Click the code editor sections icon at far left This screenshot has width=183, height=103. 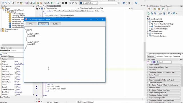tap(37, 8)
